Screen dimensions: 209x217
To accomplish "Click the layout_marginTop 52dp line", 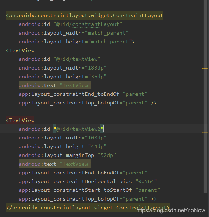I will click(67, 155).
